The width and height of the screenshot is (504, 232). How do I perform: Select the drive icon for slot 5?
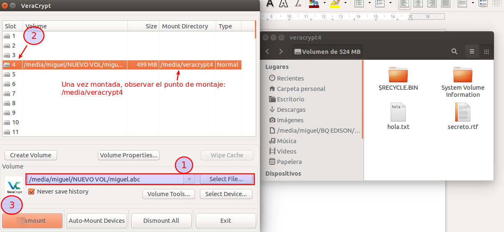point(7,74)
